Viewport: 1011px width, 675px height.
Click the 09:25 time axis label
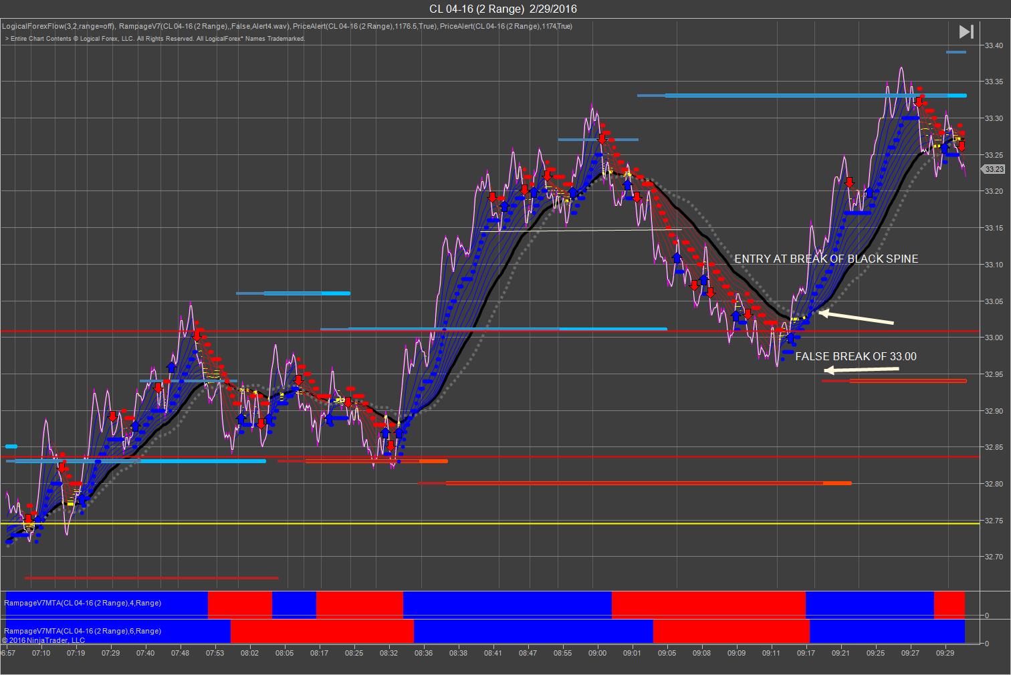[876, 653]
